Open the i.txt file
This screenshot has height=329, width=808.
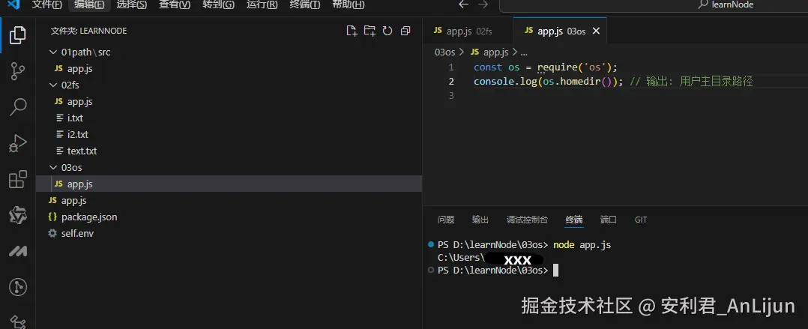tap(229, 118)
